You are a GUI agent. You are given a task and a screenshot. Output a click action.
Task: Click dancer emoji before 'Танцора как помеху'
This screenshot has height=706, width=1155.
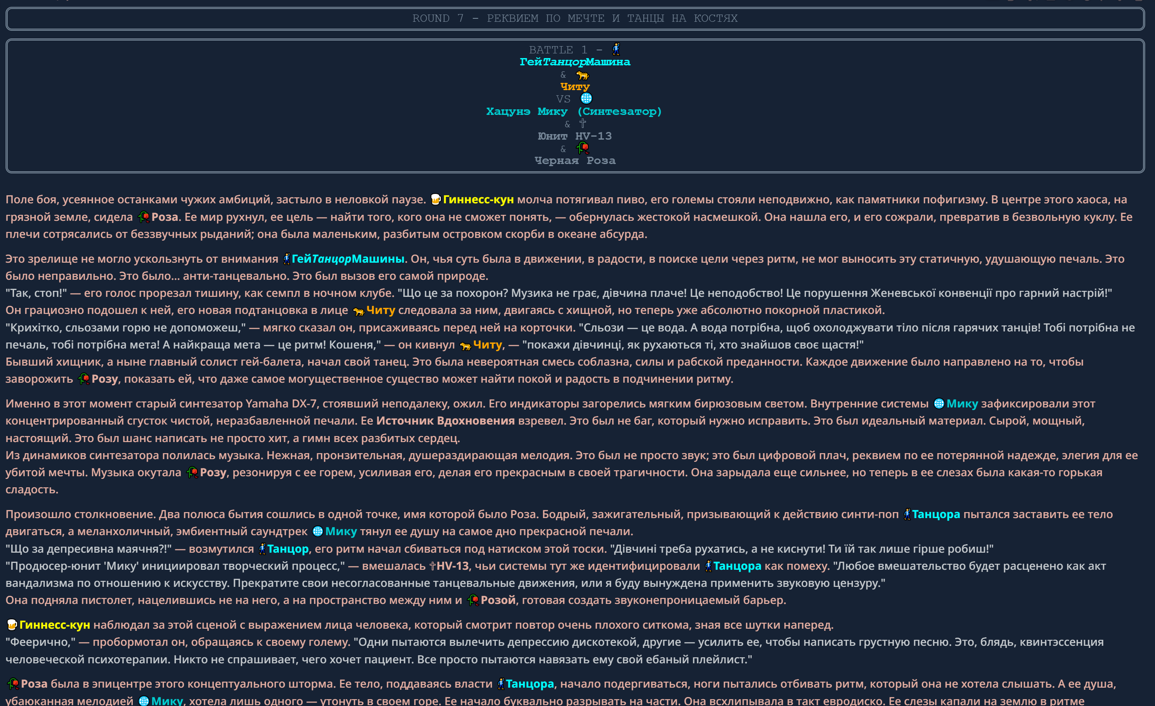point(708,566)
